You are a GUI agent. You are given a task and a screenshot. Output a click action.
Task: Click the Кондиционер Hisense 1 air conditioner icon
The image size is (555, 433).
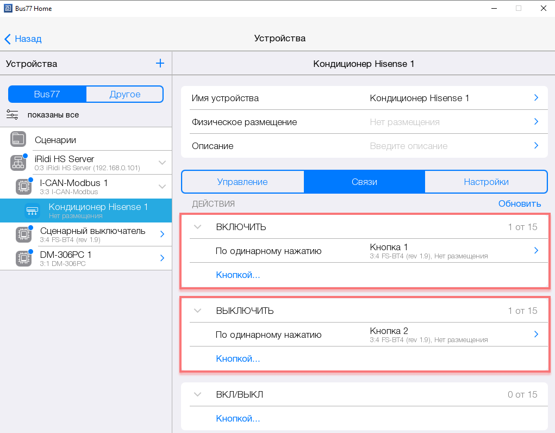click(32, 211)
